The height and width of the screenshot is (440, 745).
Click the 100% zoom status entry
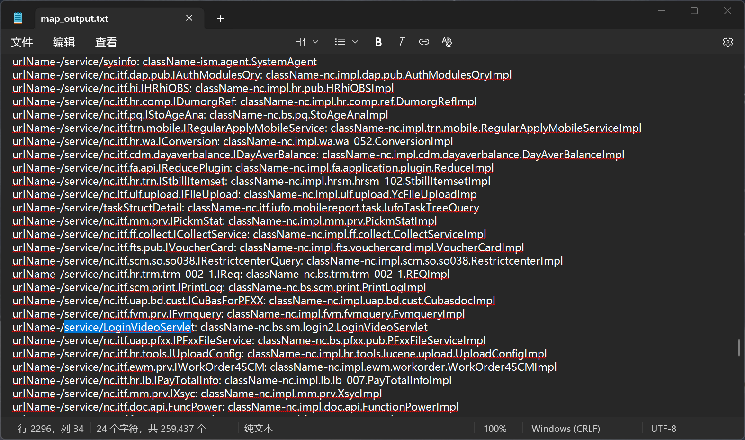coord(495,429)
